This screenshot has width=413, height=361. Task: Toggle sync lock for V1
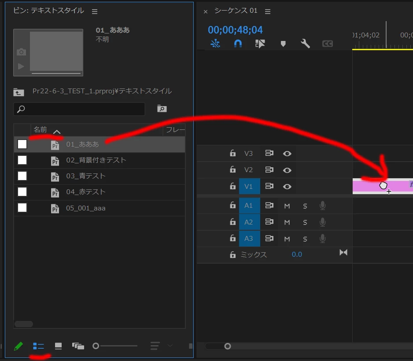coord(269,186)
